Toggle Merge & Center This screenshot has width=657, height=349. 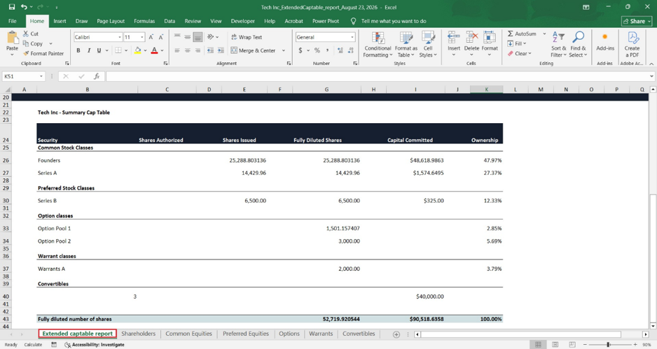pos(253,50)
